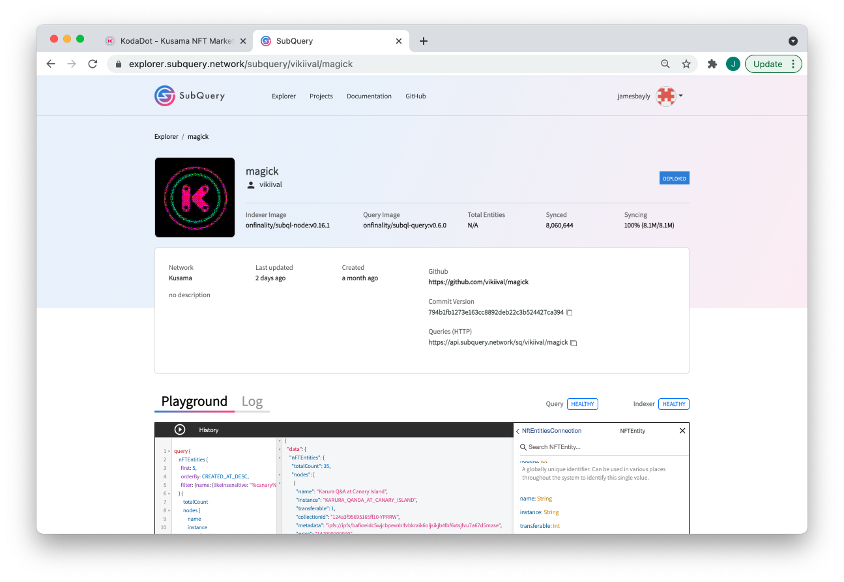Click the String type of the instance field
844x582 pixels.
[551, 512]
